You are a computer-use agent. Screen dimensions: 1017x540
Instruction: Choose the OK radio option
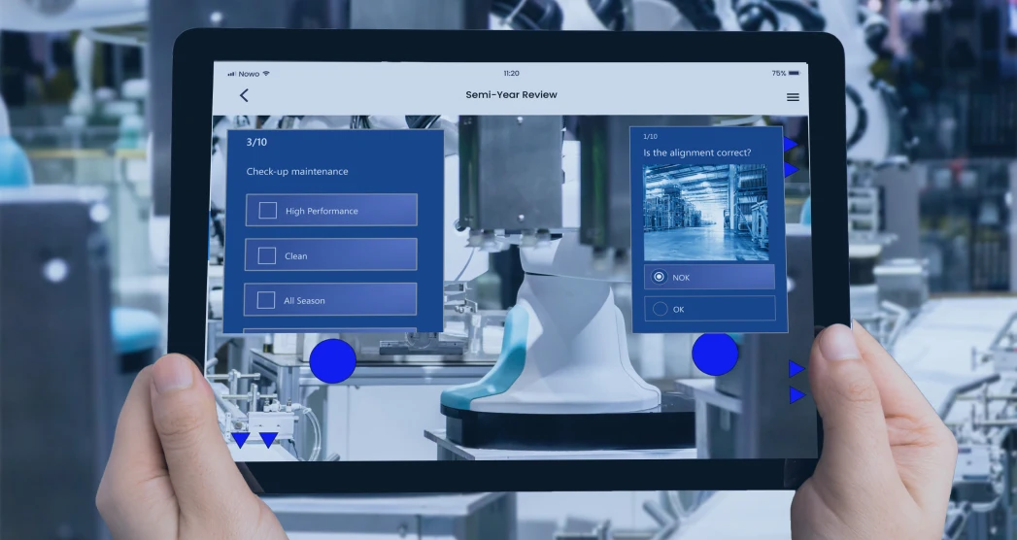(x=660, y=309)
